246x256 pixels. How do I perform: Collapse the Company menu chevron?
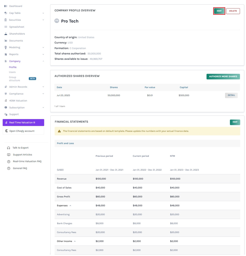43,61
